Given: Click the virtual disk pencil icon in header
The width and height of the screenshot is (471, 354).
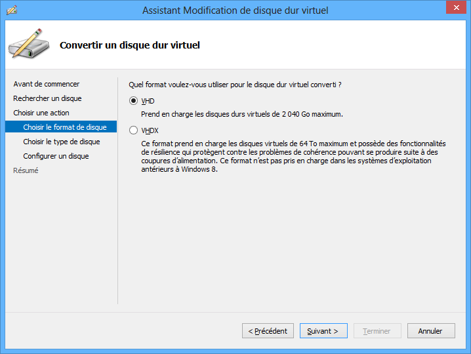Looking at the screenshot, I should (26, 44).
